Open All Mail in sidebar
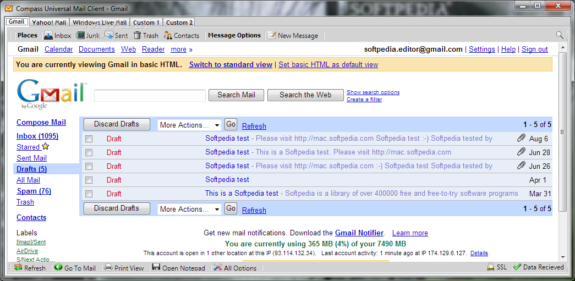575x281 pixels. [x=28, y=180]
